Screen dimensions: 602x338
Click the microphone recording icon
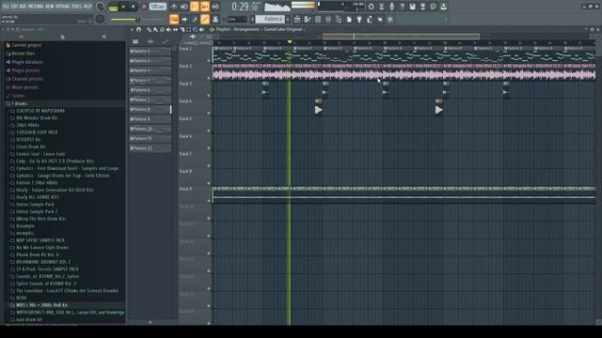[x=391, y=7]
